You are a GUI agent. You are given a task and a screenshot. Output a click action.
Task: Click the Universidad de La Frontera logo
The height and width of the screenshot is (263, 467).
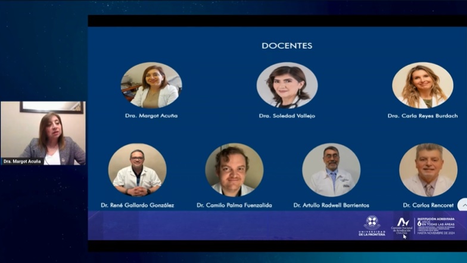click(372, 226)
